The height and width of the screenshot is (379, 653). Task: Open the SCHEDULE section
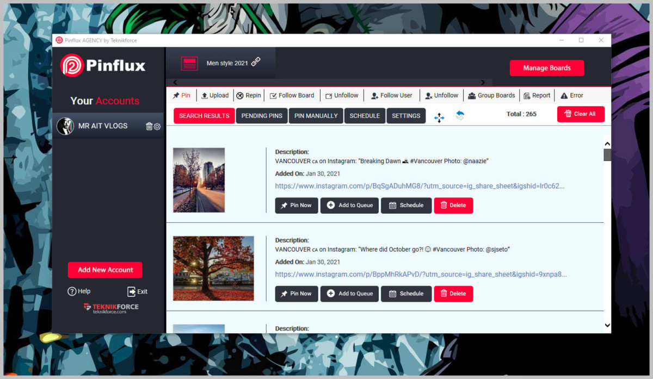coord(365,116)
